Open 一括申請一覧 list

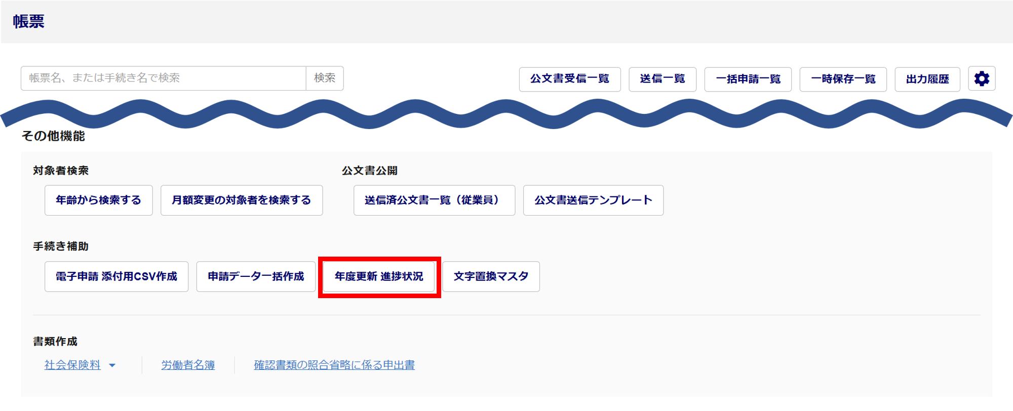(x=748, y=79)
